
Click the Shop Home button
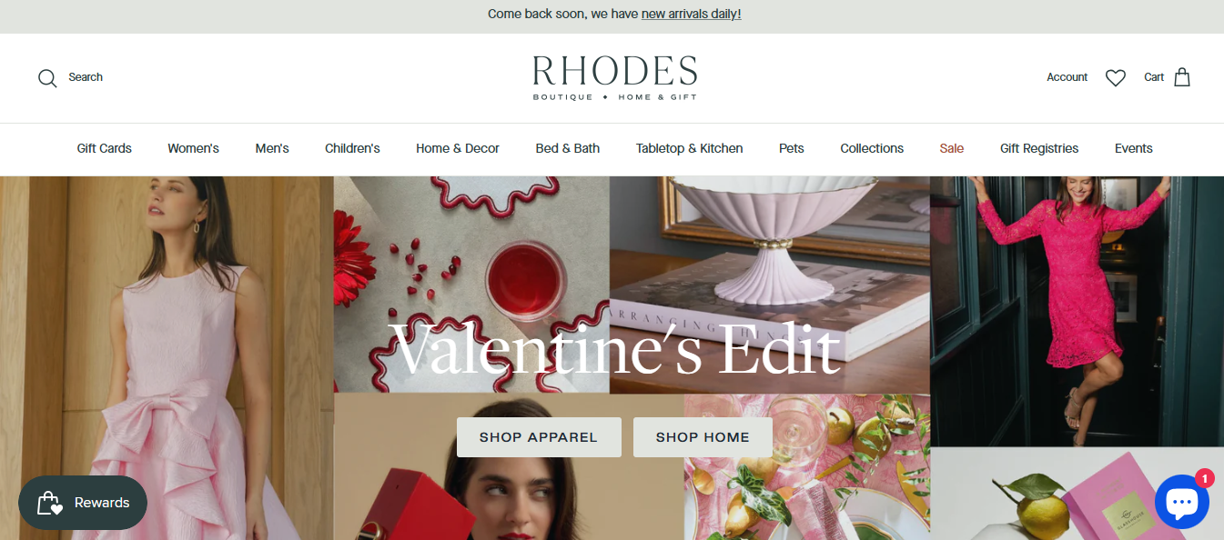(x=703, y=437)
